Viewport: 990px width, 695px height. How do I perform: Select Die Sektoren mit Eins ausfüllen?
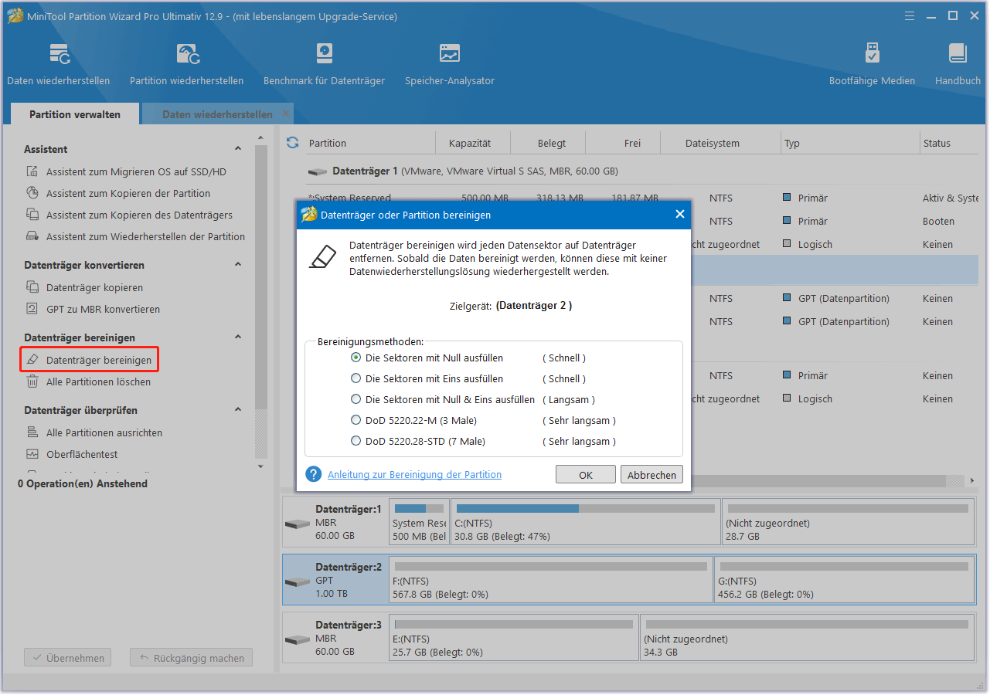pos(356,378)
